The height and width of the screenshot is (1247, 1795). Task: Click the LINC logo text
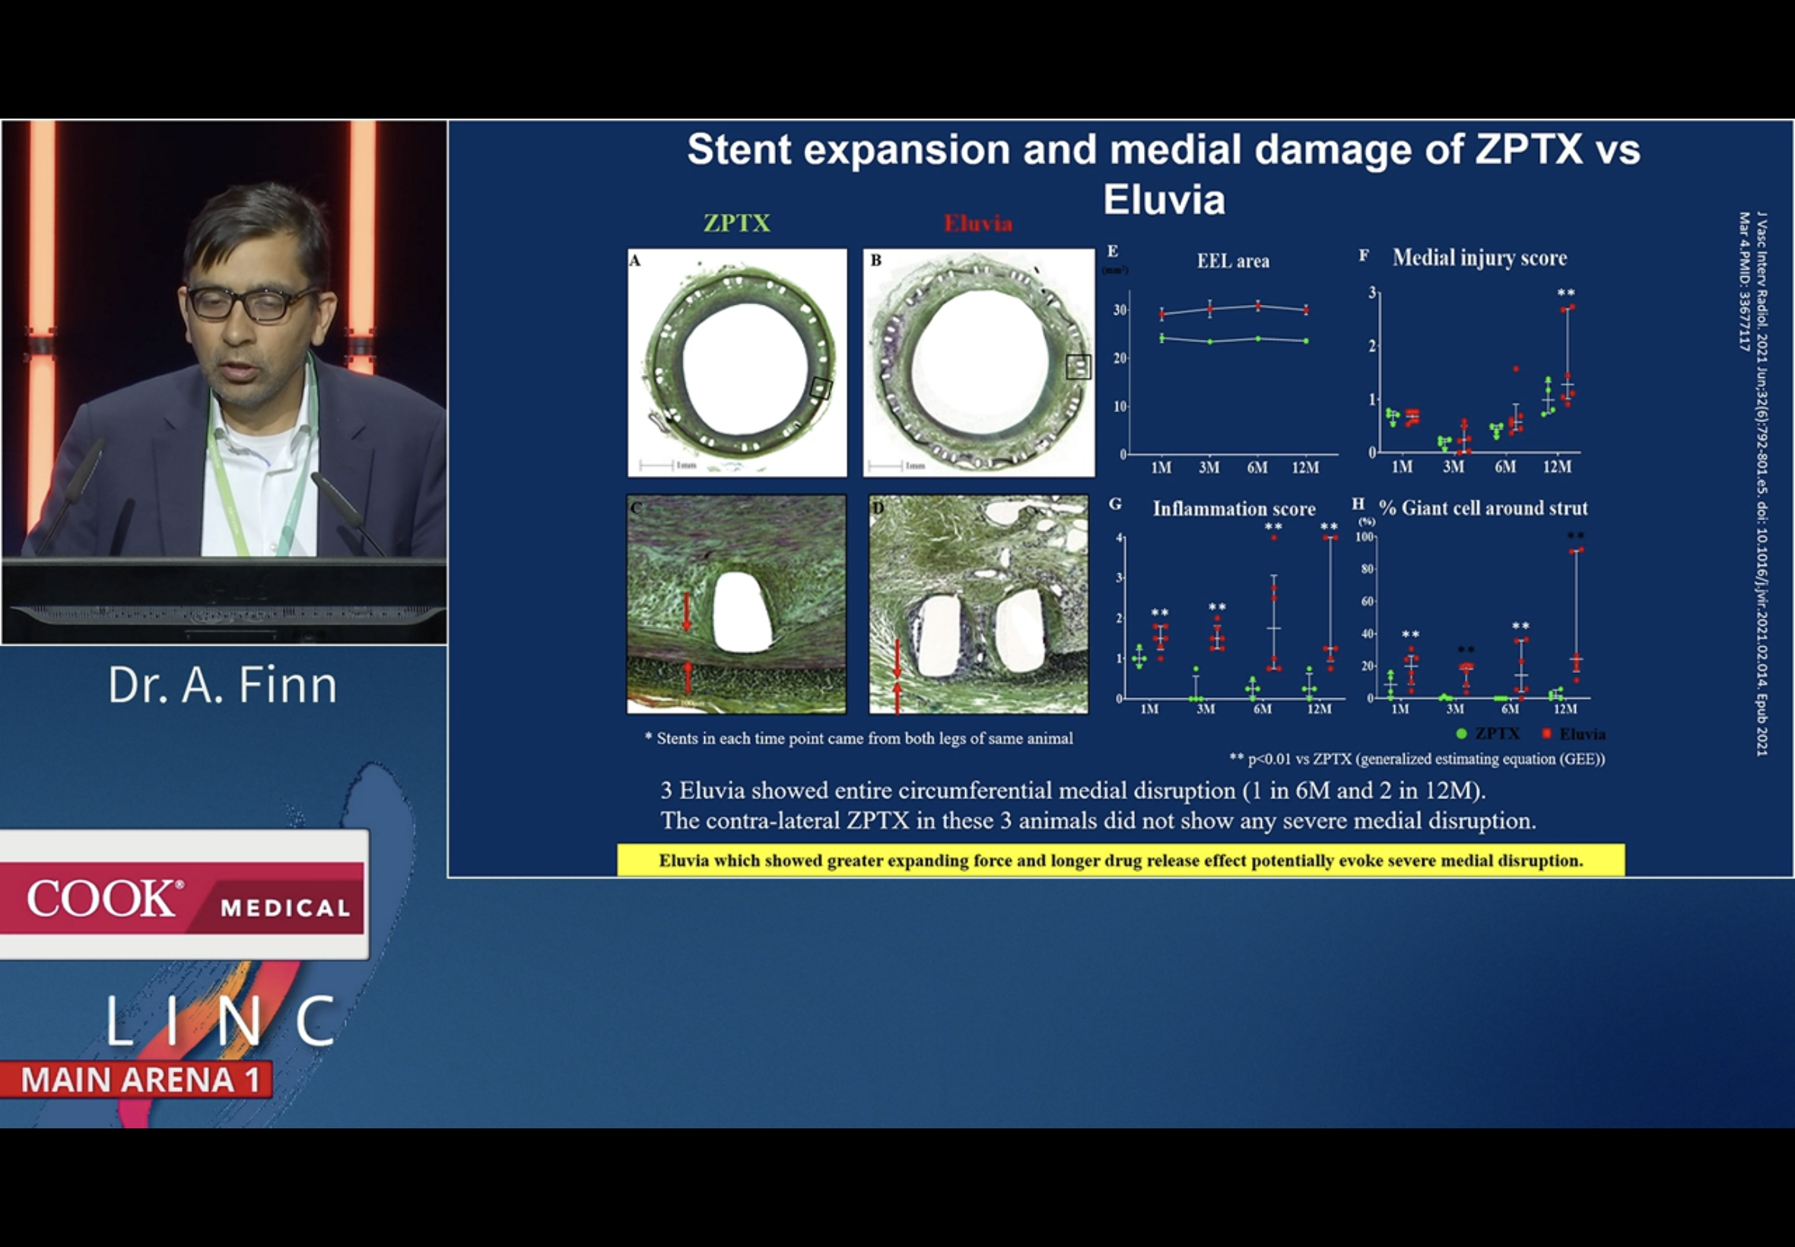click(221, 1020)
